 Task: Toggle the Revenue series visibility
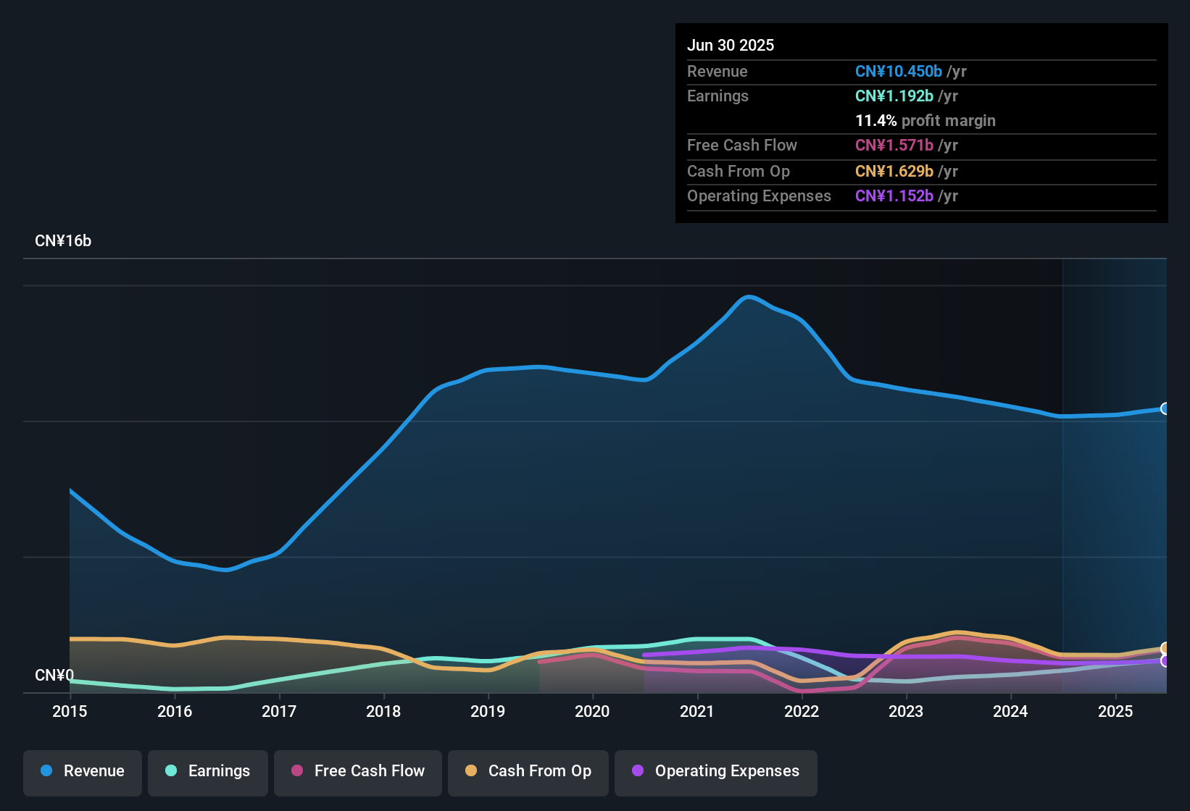[x=82, y=772]
